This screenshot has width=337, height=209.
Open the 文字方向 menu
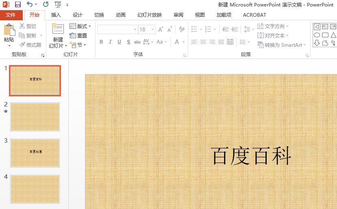coord(273,26)
